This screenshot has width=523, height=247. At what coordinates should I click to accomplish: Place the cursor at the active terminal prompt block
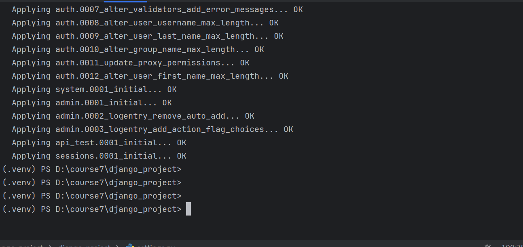(188, 209)
